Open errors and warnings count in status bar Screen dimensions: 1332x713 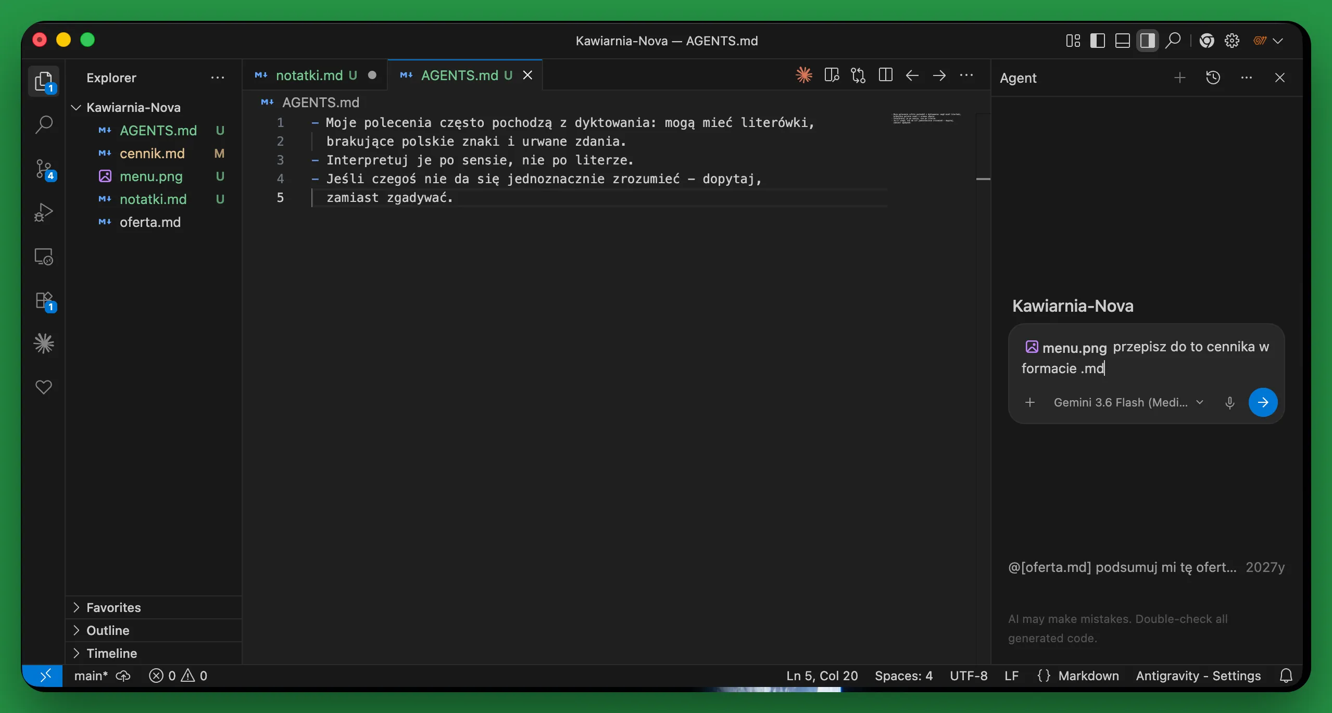pyautogui.click(x=178, y=676)
